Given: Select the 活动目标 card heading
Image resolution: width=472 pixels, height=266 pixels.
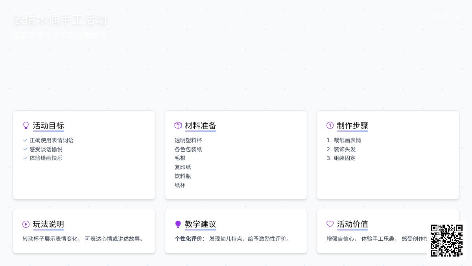Looking at the screenshot, I should point(48,126).
